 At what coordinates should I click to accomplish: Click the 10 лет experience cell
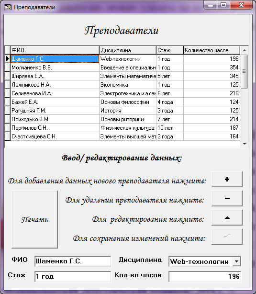coord(170,128)
